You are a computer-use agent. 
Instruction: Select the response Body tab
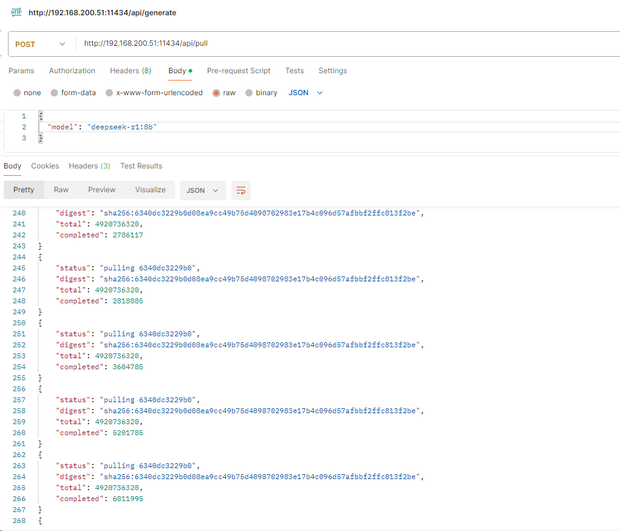pyautogui.click(x=12, y=166)
